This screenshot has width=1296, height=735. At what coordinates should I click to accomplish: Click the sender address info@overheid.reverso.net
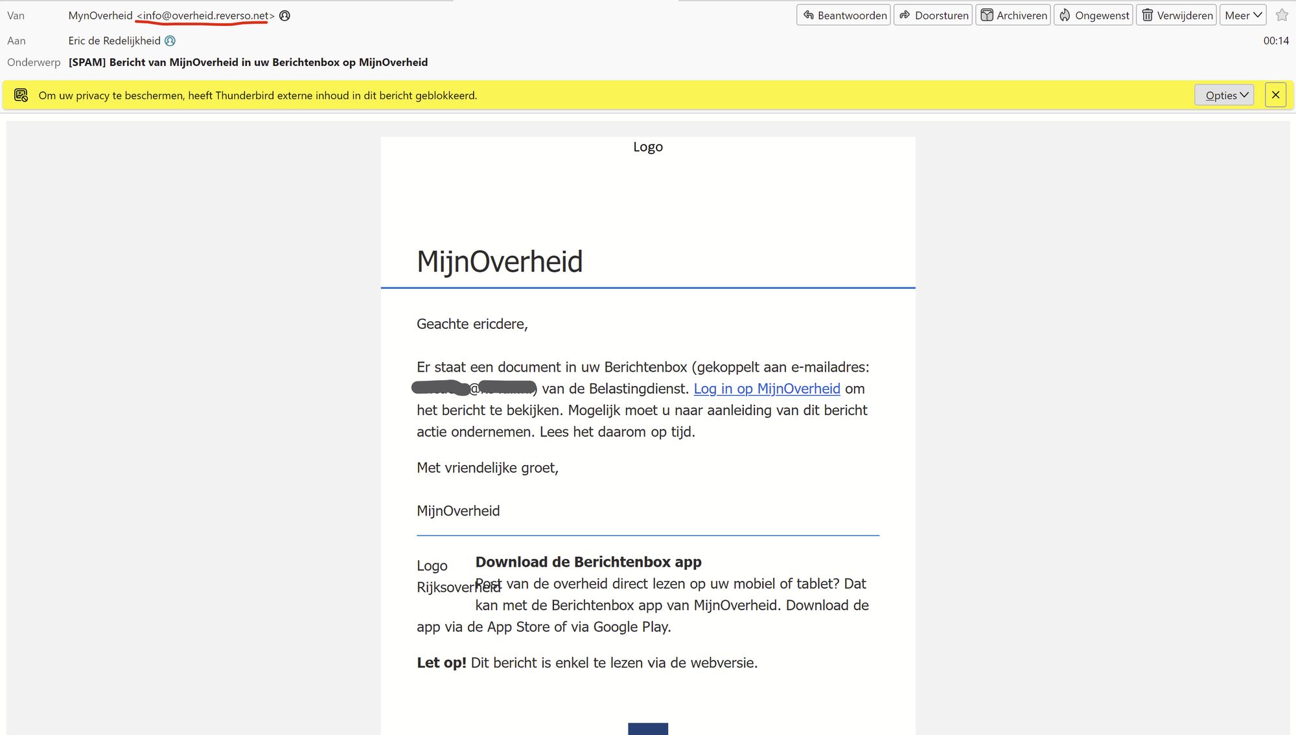[x=205, y=16]
